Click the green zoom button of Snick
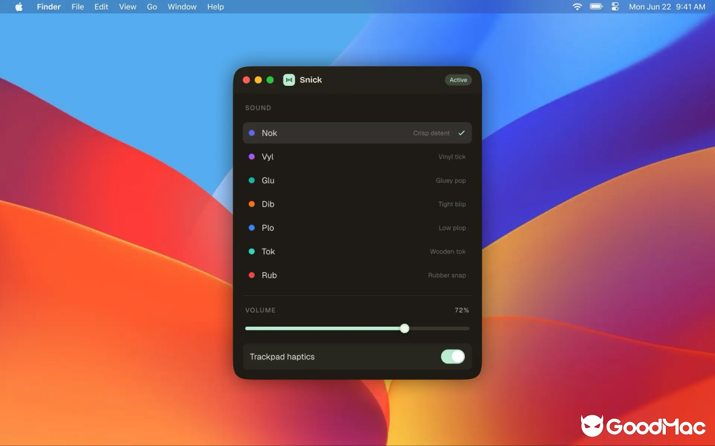This screenshot has width=715, height=446. [270, 80]
